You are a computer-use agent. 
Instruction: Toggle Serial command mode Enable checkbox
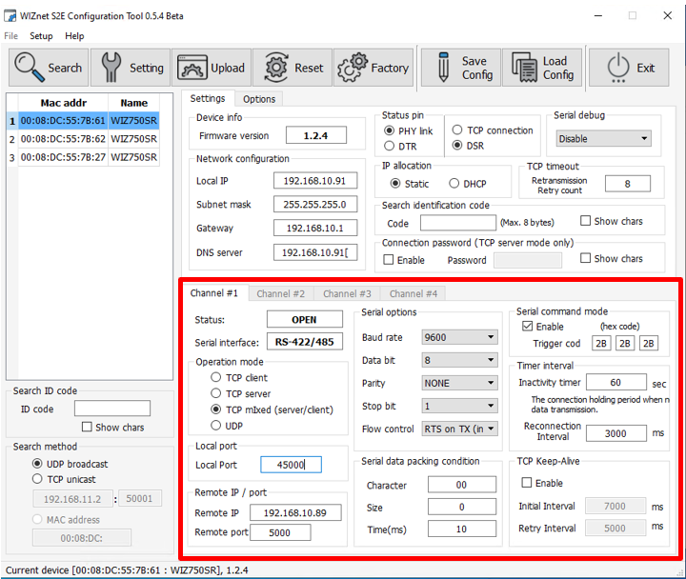[x=528, y=327]
